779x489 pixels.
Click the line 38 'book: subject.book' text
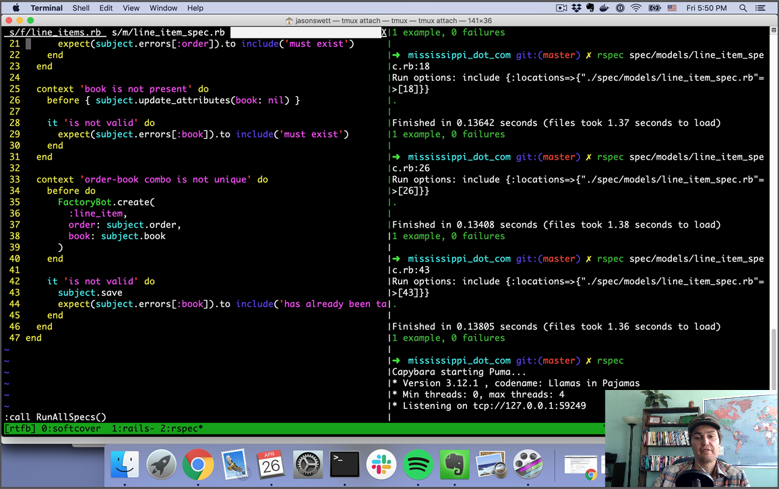point(117,236)
